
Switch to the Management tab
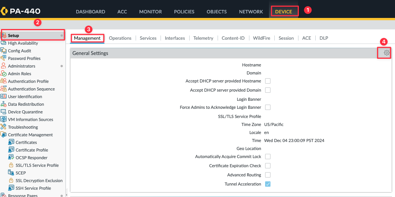pos(87,38)
